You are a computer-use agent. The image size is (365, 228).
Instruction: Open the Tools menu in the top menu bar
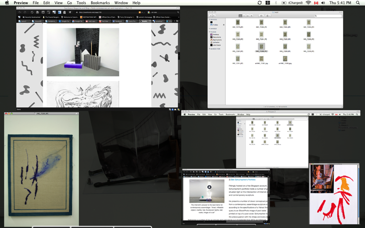tap(81, 3)
